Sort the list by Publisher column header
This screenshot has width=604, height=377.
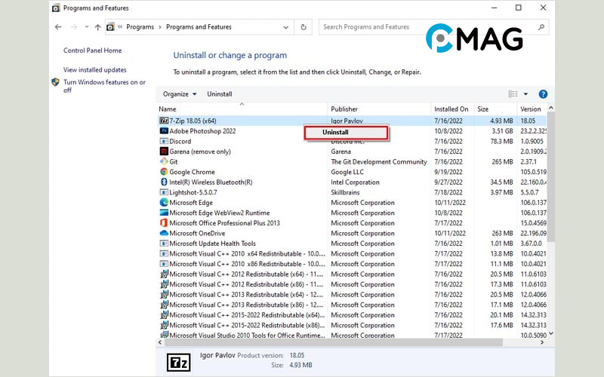(344, 109)
